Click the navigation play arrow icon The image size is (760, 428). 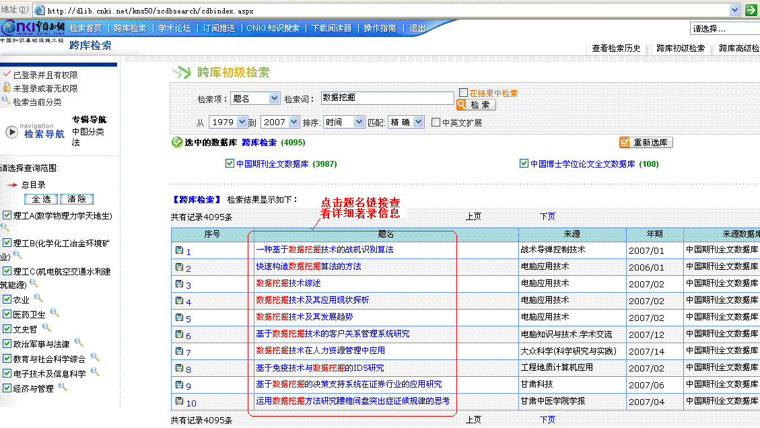point(11,132)
